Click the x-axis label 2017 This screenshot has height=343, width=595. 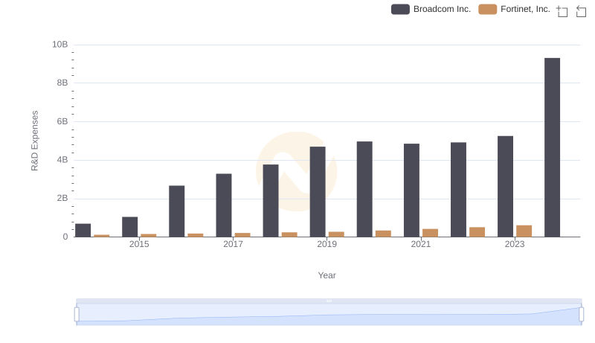[233, 244]
